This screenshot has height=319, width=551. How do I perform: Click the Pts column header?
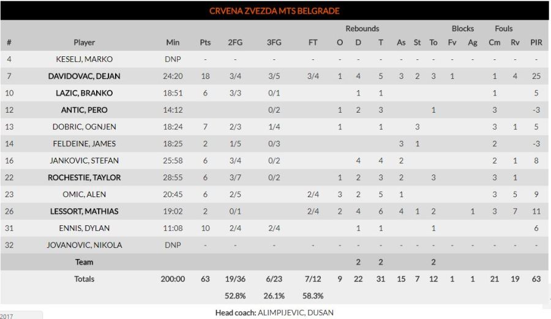[x=205, y=43]
